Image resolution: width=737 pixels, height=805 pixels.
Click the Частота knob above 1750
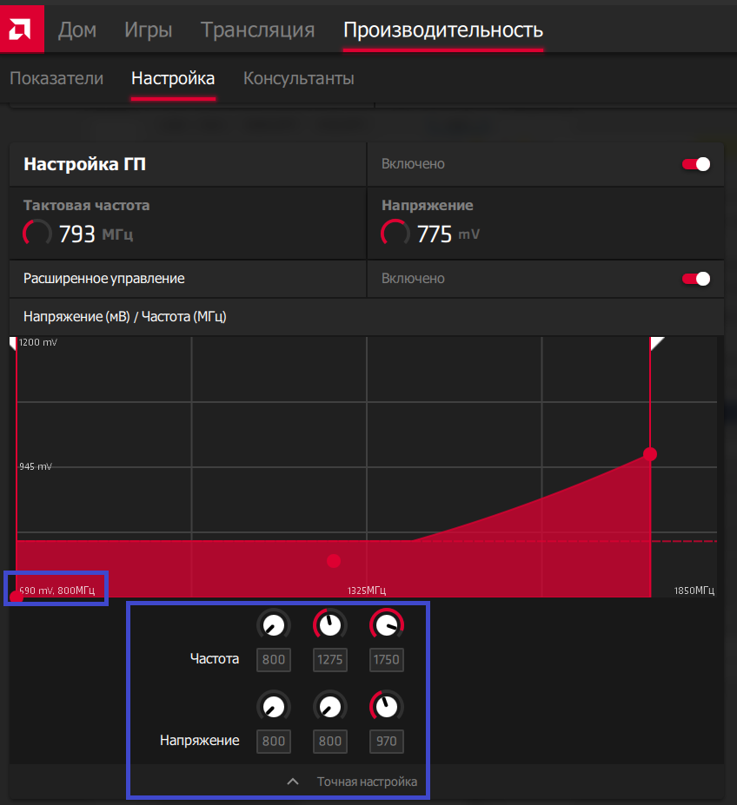(x=387, y=625)
